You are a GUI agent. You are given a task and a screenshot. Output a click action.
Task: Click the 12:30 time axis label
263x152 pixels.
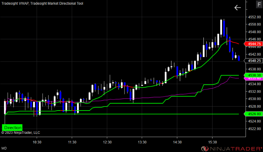[x=107, y=142]
